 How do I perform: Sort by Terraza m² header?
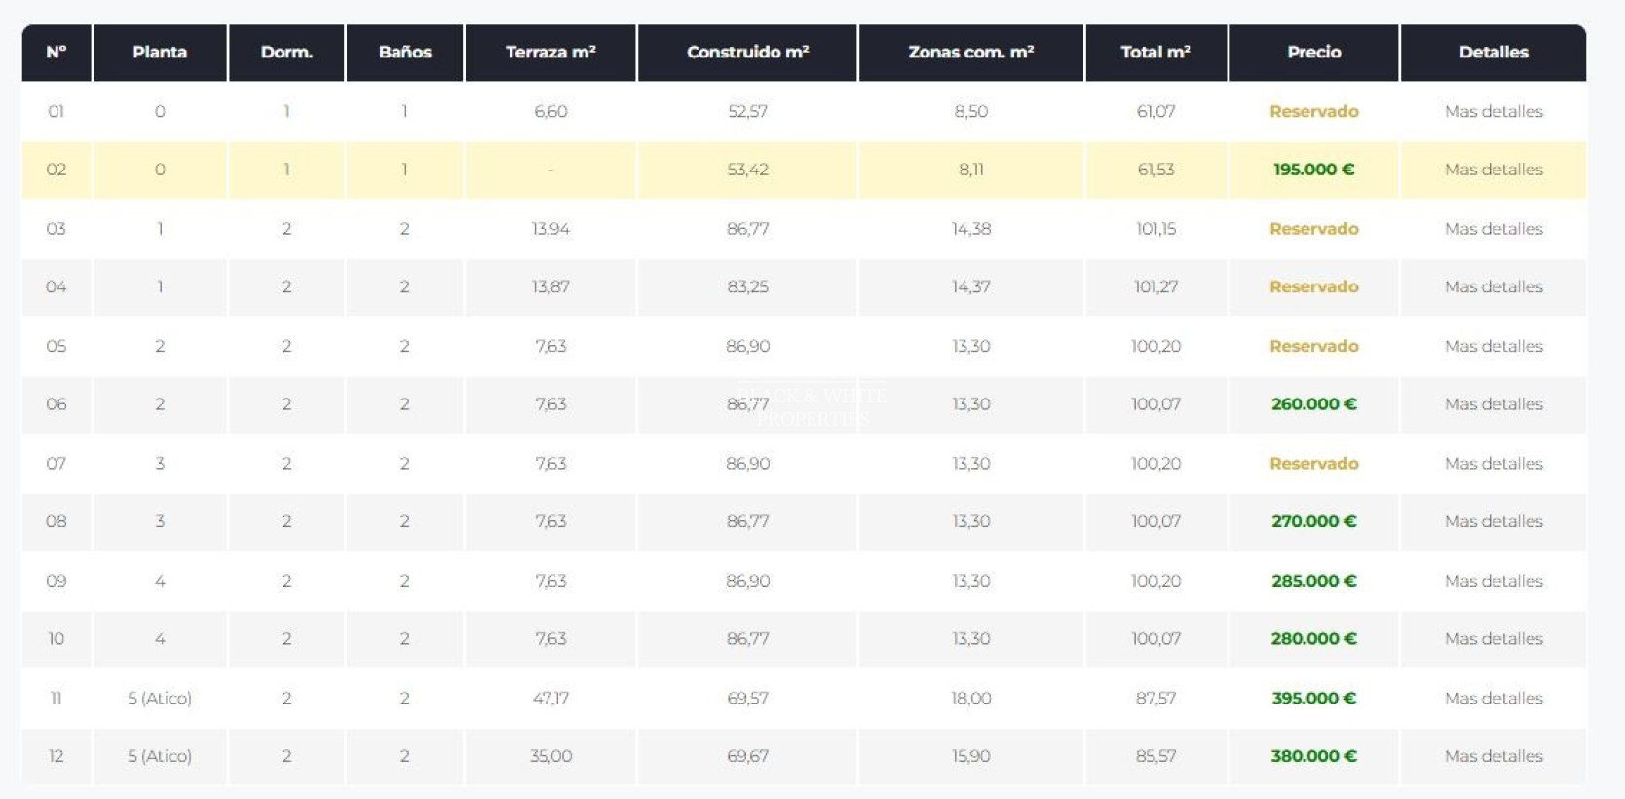point(550,53)
